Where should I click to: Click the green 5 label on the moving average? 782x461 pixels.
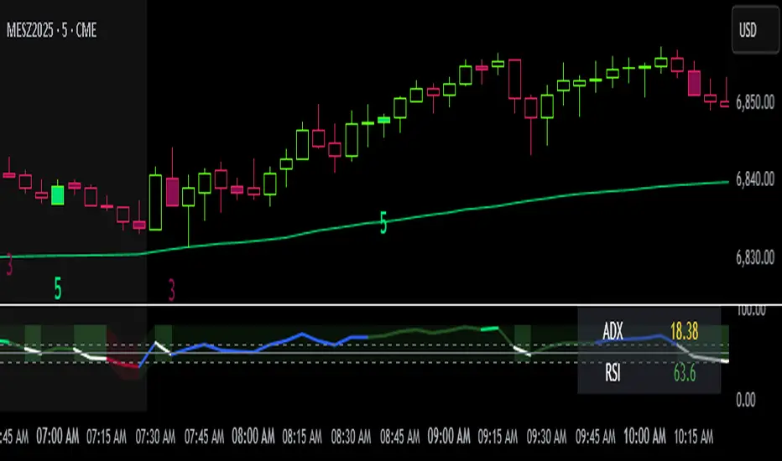[383, 223]
